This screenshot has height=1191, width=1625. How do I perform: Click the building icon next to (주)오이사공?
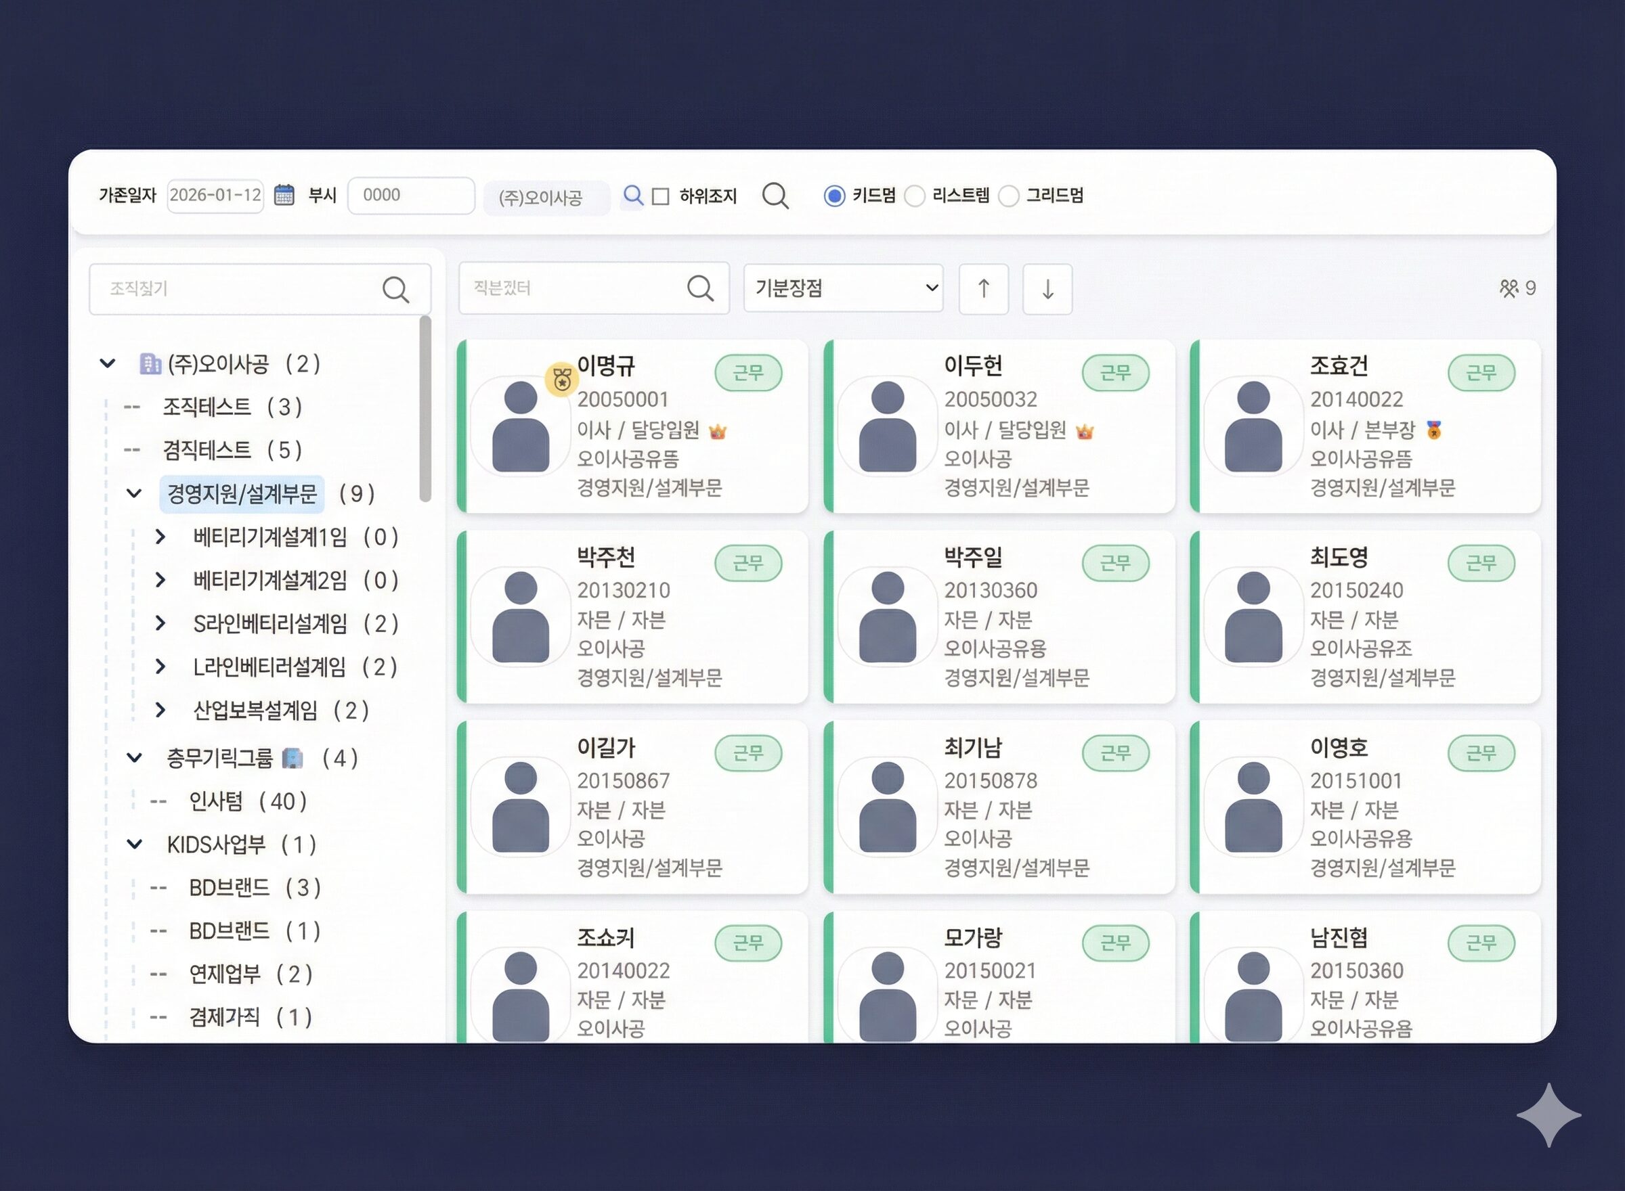[x=148, y=363]
